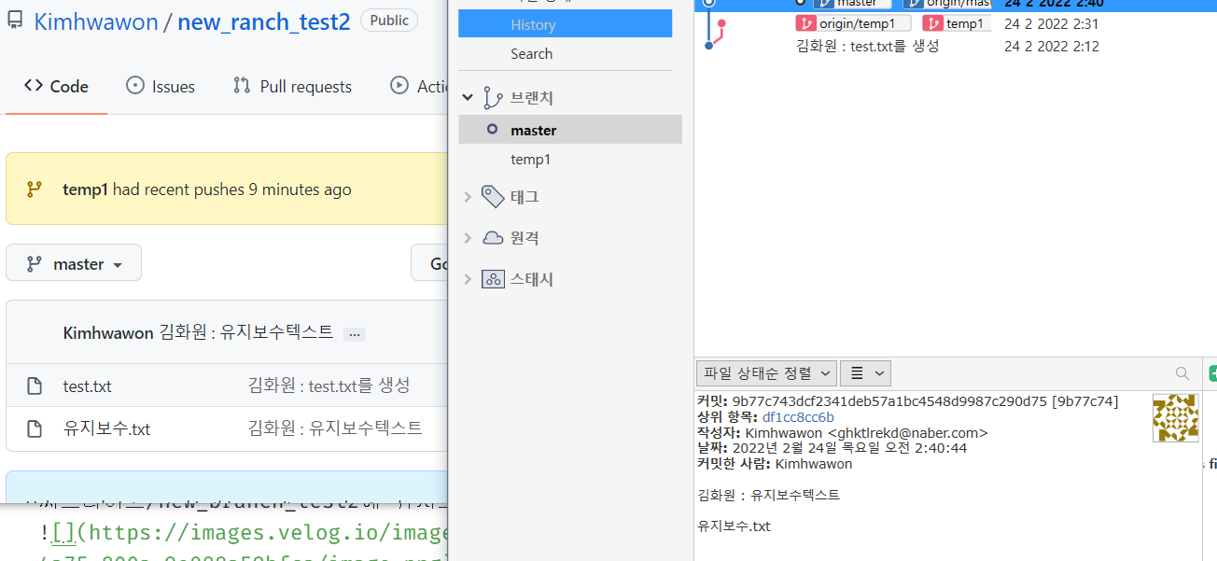This screenshot has width=1217, height=561.
Task: Click the 태그 tag icon
Action: (x=493, y=196)
